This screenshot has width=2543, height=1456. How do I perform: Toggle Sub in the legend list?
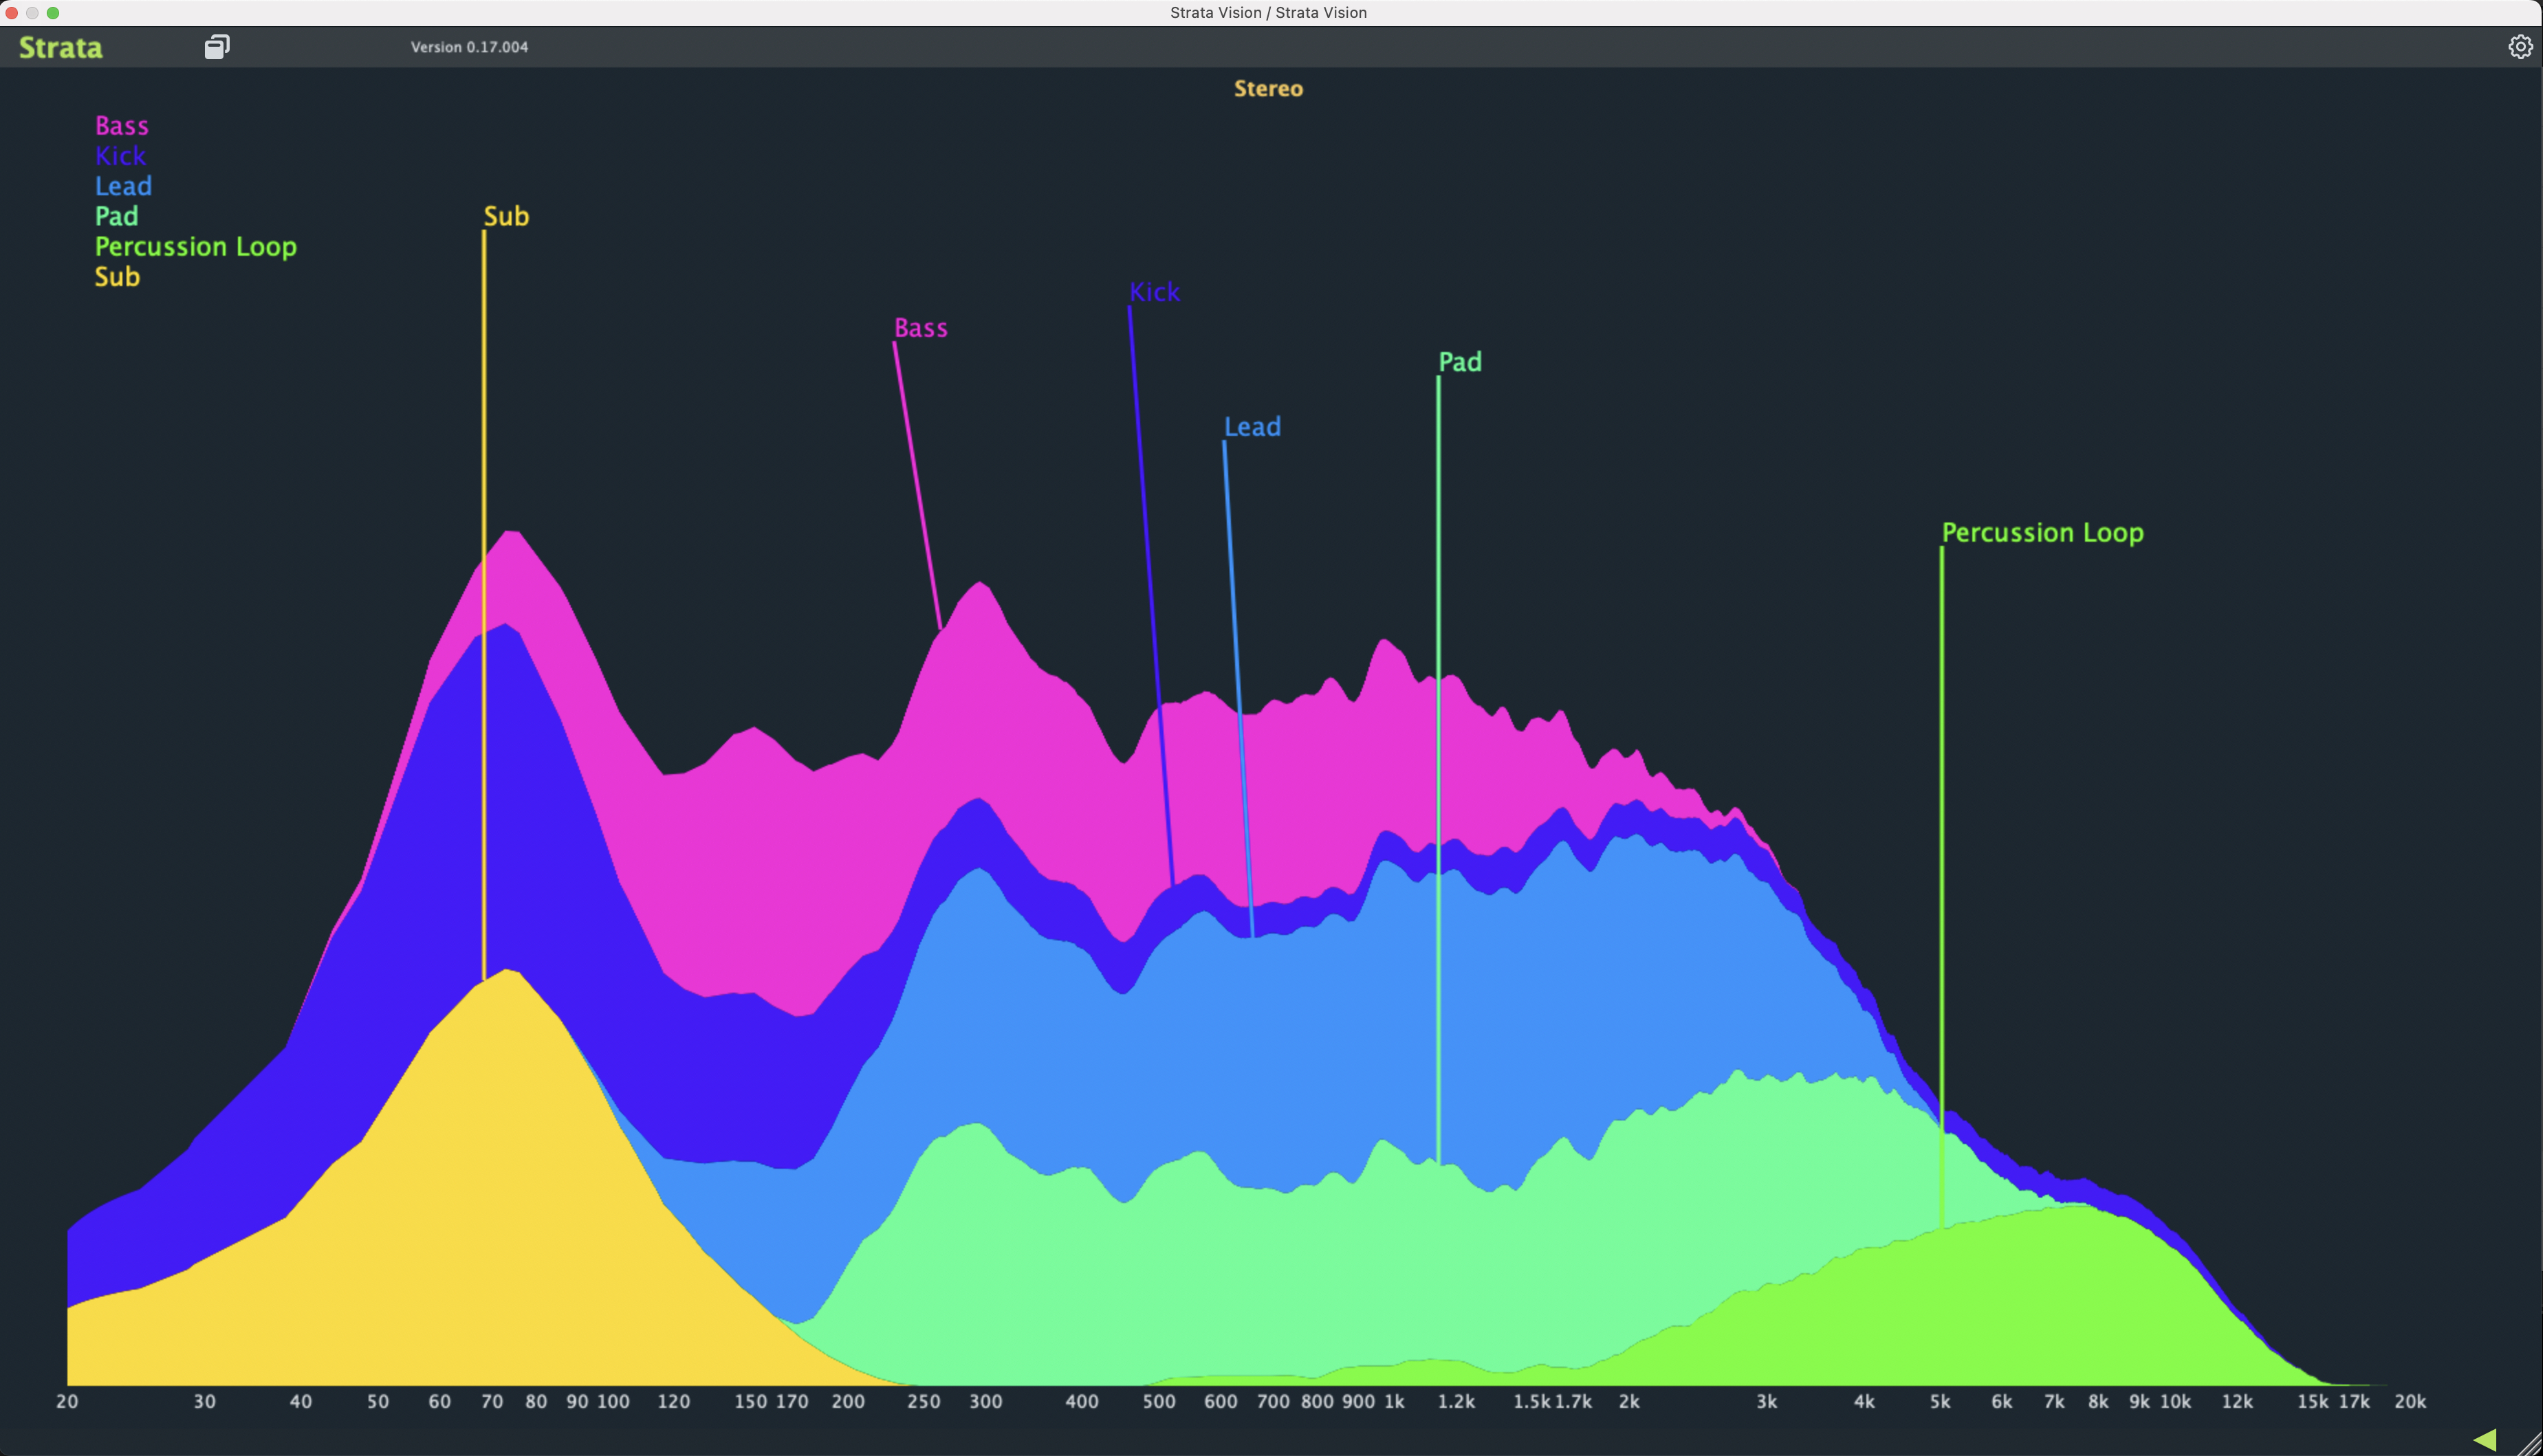pos(117,277)
